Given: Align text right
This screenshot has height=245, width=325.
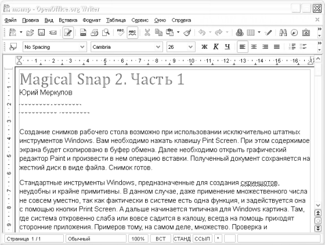Looking at the screenshot, I should (x=265, y=47).
